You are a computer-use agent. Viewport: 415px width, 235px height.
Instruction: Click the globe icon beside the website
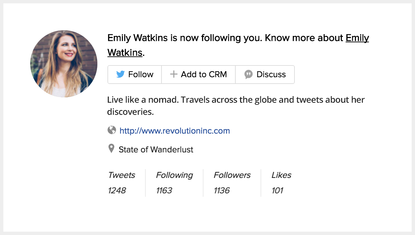click(x=112, y=130)
